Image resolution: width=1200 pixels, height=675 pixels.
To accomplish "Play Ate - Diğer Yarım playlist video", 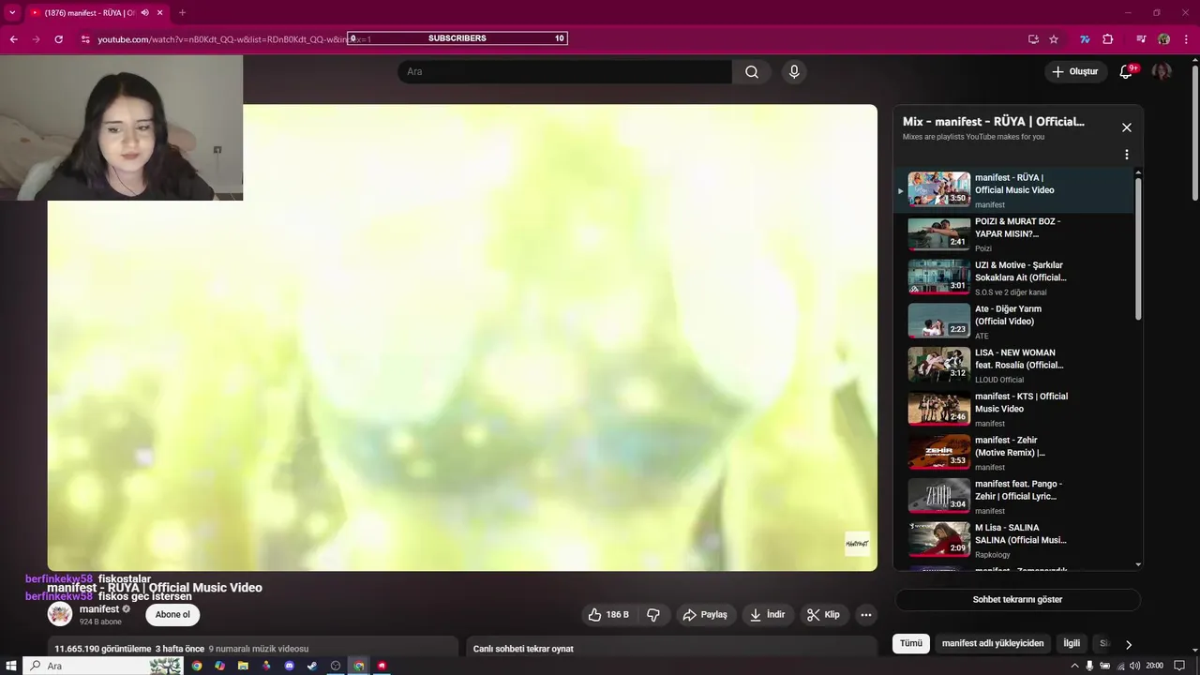I will (x=1015, y=322).
